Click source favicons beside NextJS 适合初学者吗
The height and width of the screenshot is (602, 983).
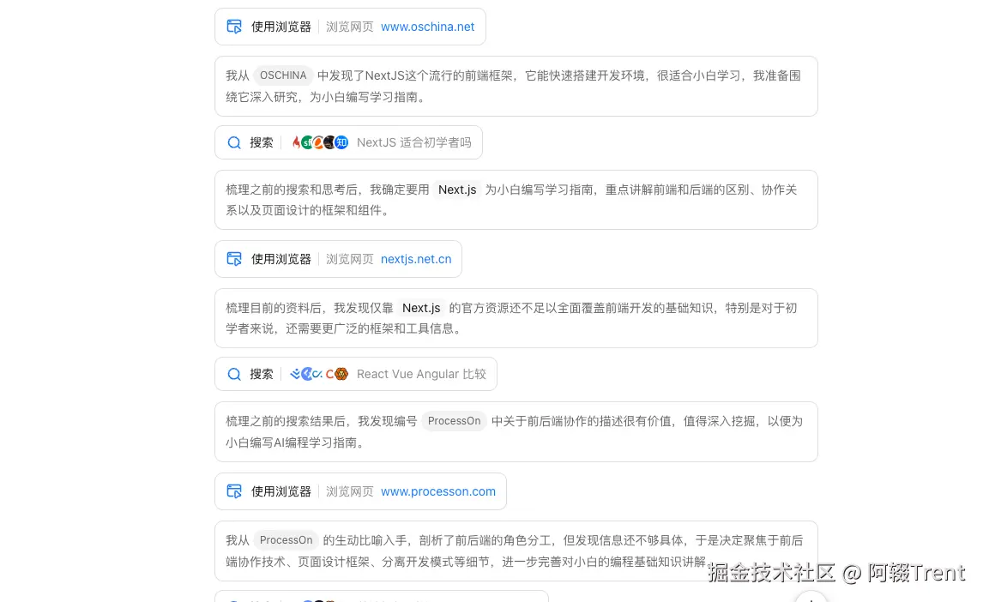[320, 143]
